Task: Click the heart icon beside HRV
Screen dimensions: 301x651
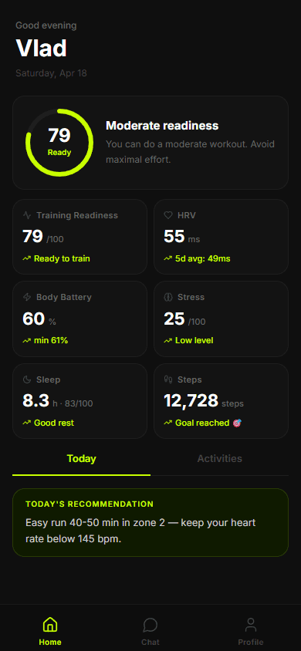Action: [168, 215]
